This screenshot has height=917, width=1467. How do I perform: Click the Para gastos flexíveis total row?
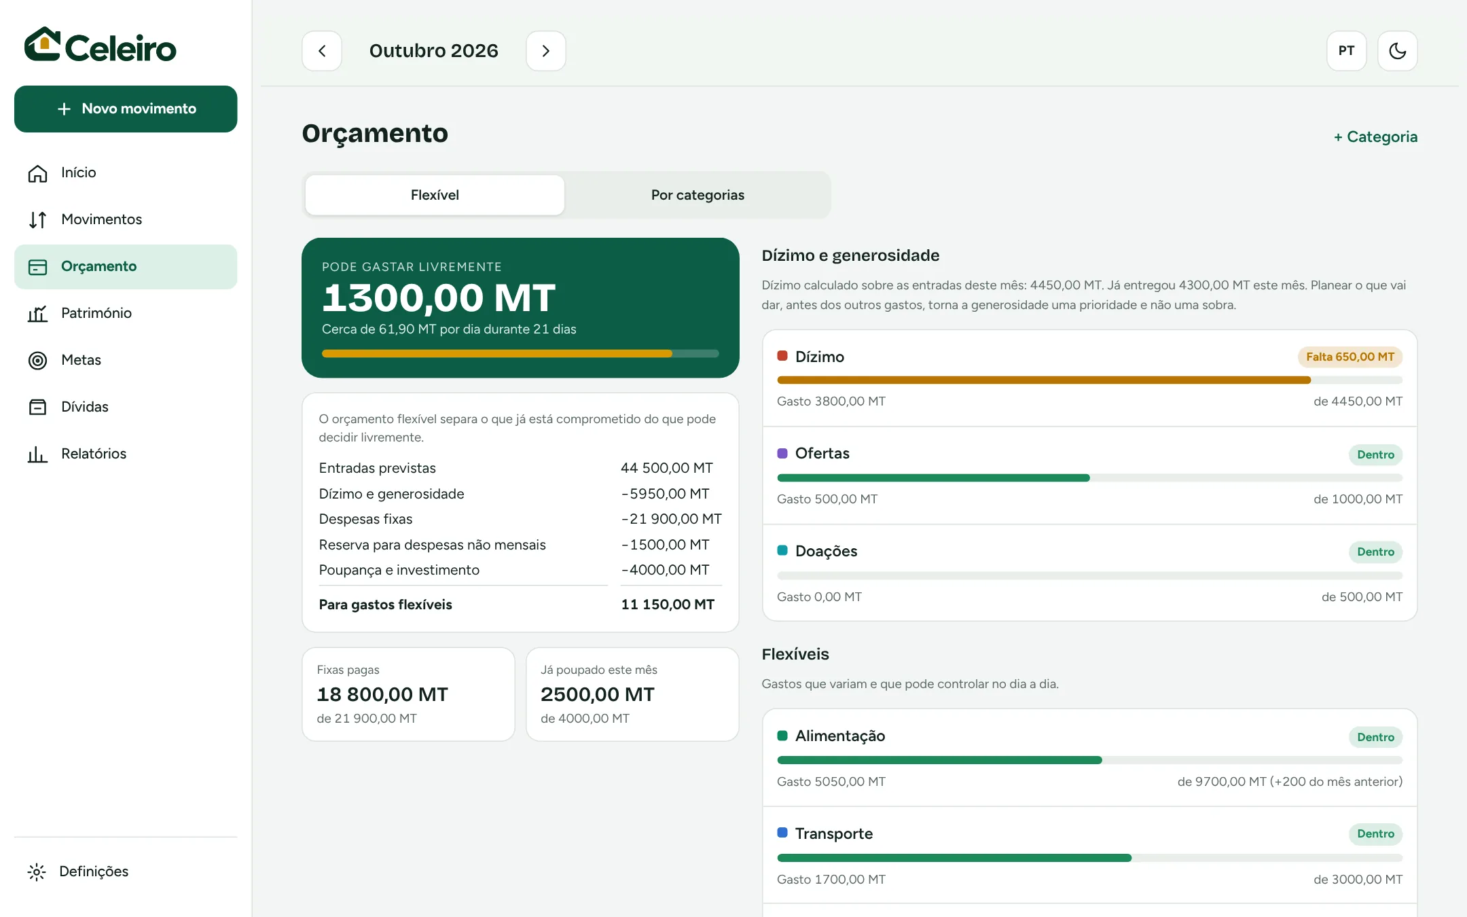pyautogui.click(x=520, y=605)
